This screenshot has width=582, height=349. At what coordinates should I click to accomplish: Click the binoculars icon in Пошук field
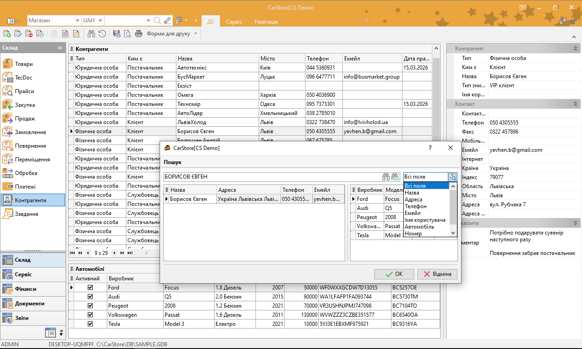386,177
